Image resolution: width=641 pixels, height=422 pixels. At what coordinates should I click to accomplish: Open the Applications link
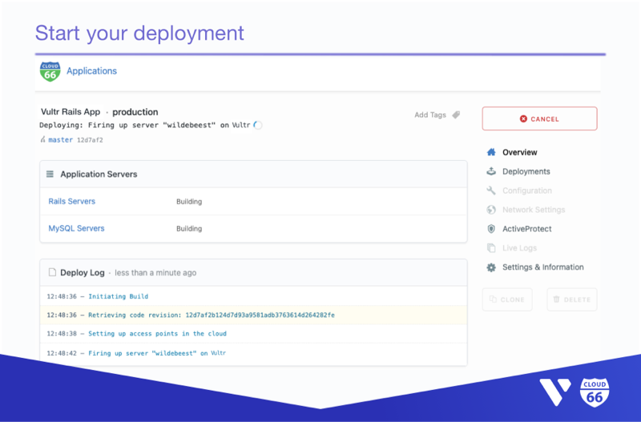pyautogui.click(x=91, y=71)
